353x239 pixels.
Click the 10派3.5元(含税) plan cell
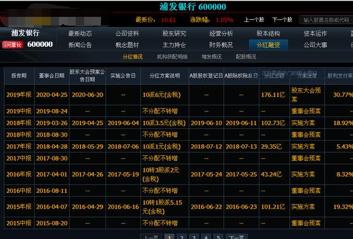[x=164, y=123]
